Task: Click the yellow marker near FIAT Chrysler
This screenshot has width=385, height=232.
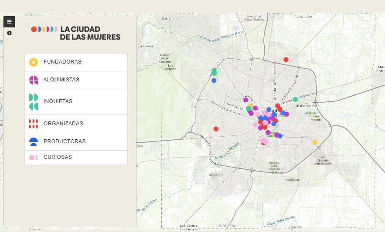Action: 314,142
